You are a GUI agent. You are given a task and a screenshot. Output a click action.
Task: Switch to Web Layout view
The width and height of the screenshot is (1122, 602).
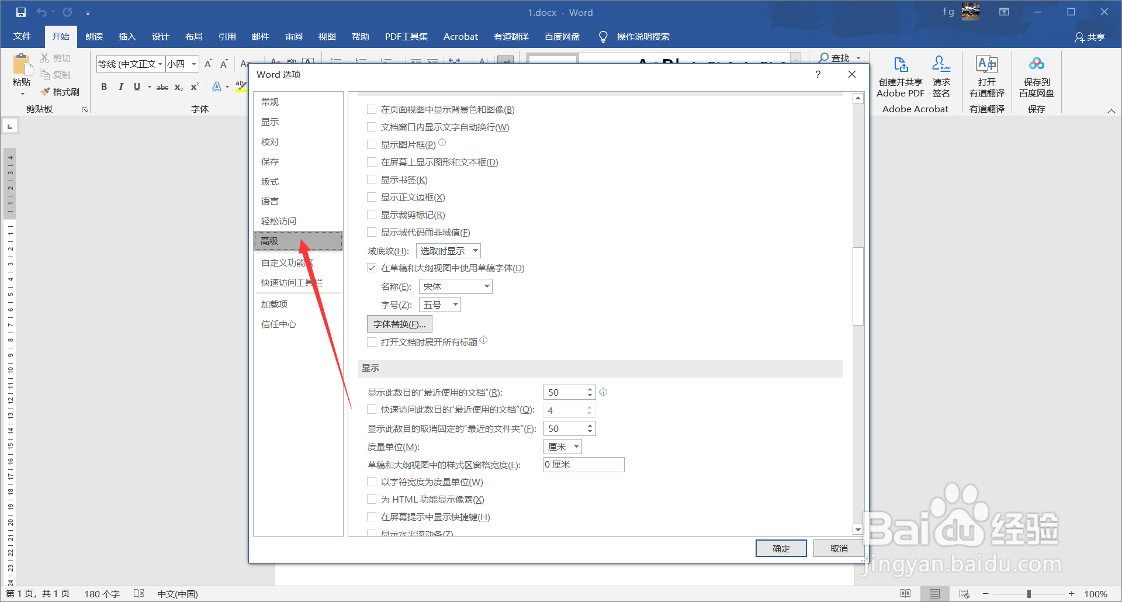pyautogui.click(x=964, y=594)
